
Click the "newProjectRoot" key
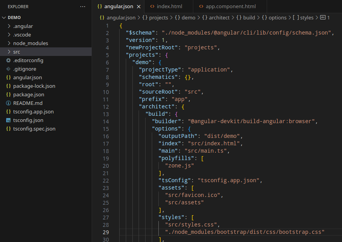[x=151, y=47]
